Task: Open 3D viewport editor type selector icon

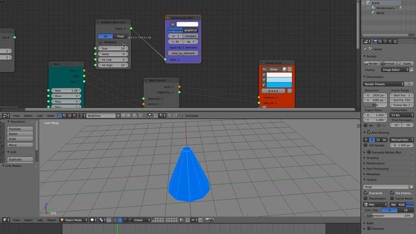Action: (x=6, y=220)
